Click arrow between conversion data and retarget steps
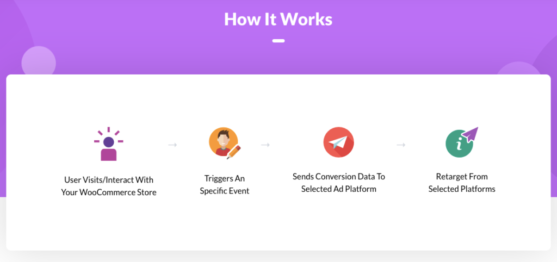Screen dimensions: 557x262 click(x=401, y=145)
